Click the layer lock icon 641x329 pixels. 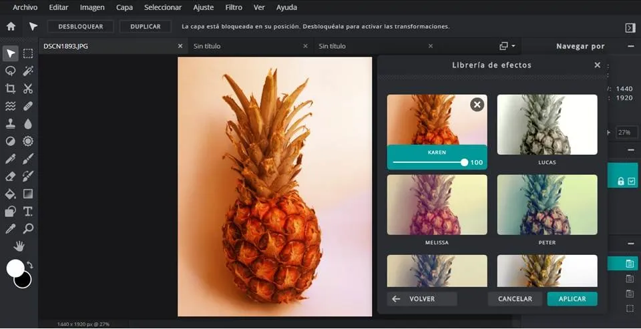[620, 181]
